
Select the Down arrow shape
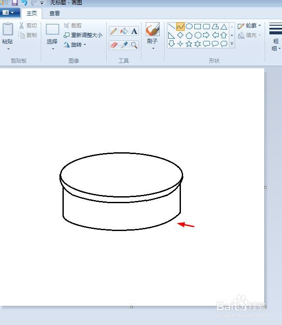click(x=172, y=44)
